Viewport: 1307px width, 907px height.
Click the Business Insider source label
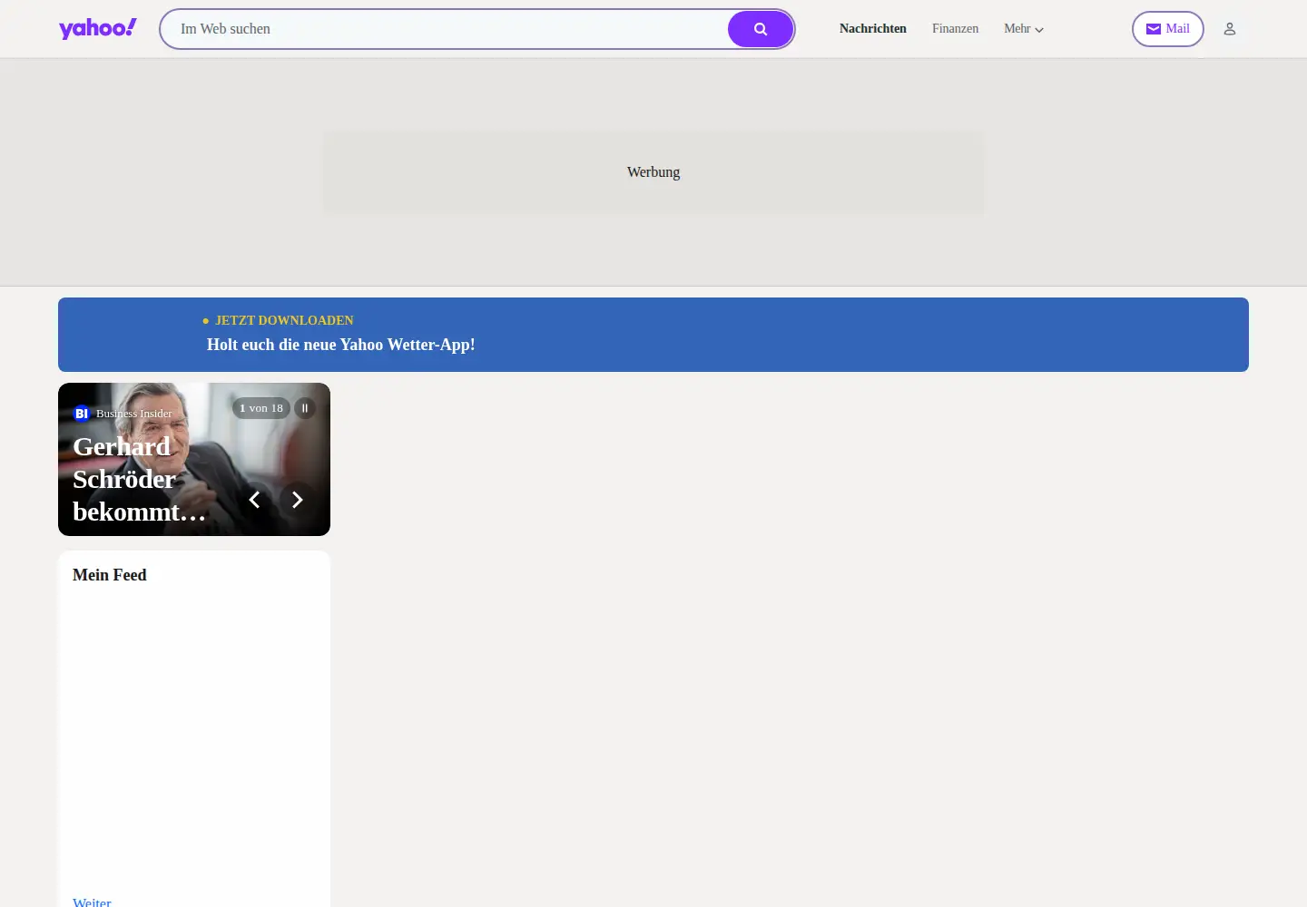[134, 414]
